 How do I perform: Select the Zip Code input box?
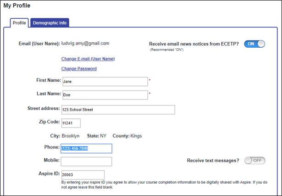[71, 123]
